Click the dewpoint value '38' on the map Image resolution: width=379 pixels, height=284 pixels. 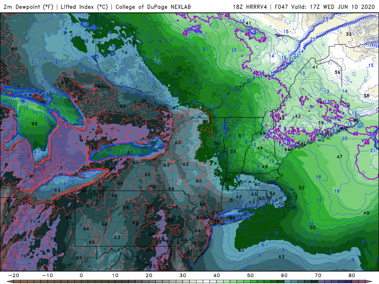(x=366, y=96)
